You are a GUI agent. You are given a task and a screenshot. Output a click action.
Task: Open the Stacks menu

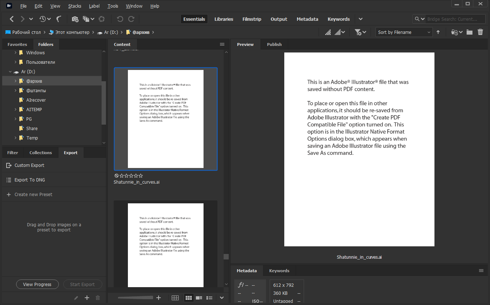[x=75, y=6]
